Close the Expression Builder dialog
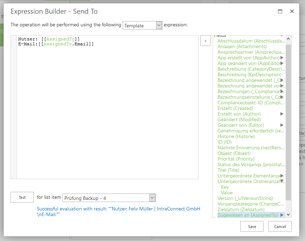 (292, 11)
